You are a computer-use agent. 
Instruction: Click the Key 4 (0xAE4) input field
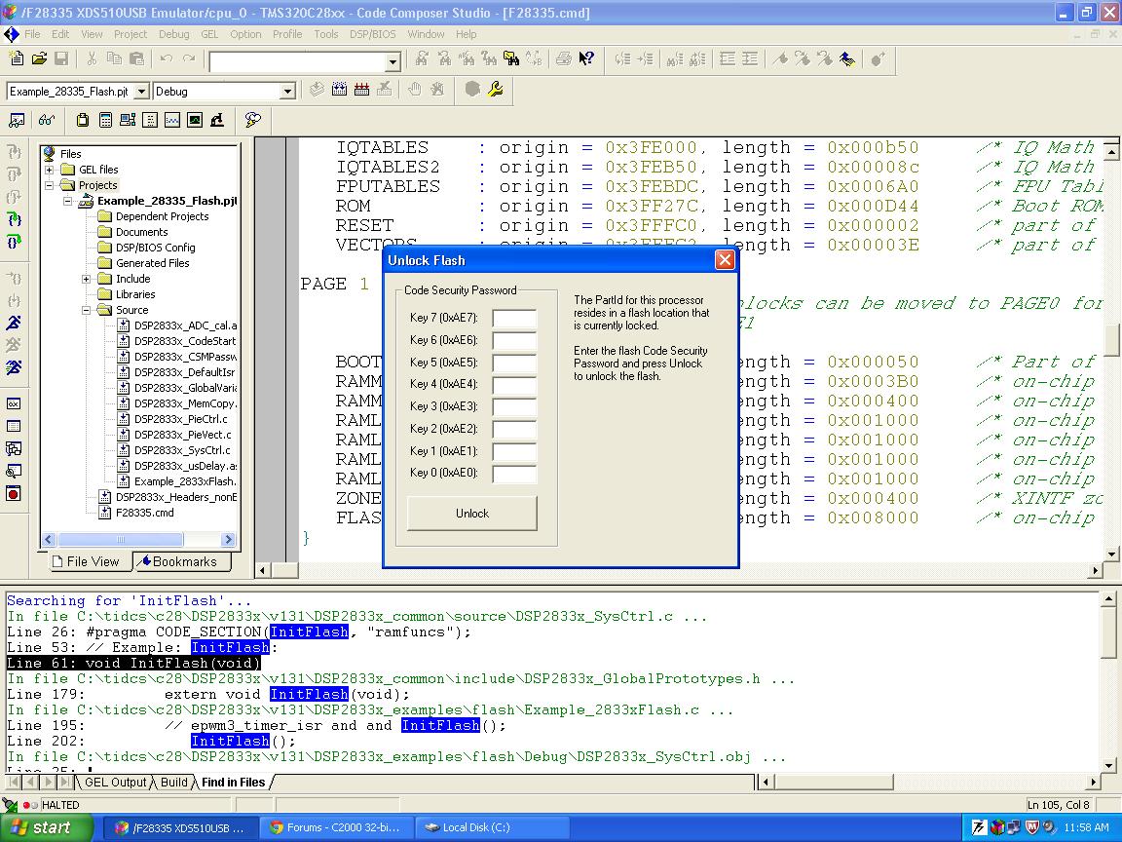(x=514, y=385)
